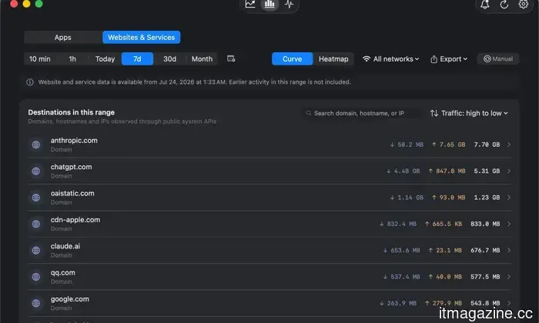
Task: Open settings gear
Action: tap(523, 5)
